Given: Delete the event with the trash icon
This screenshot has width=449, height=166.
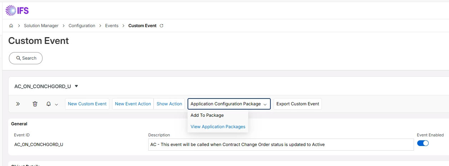Looking at the screenshot, I should 35,104.
